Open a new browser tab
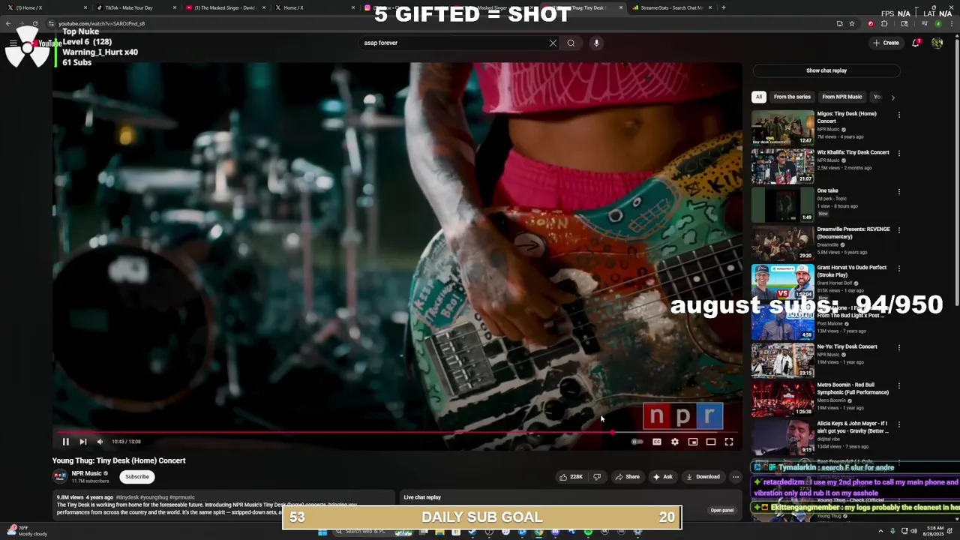 (x=723, y=7)
